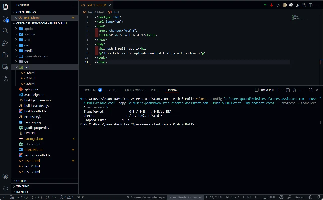Click the Synchronize Changes icon in status bar
The width and height of the screenshot is (323, 200).
[26, 197]
